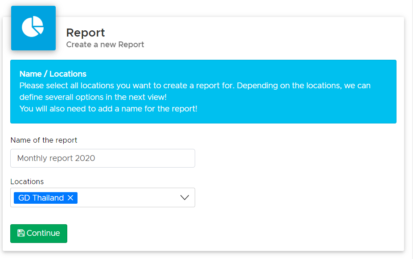Click the 'Create a new Report' subtitle

[x=105, y=45]
